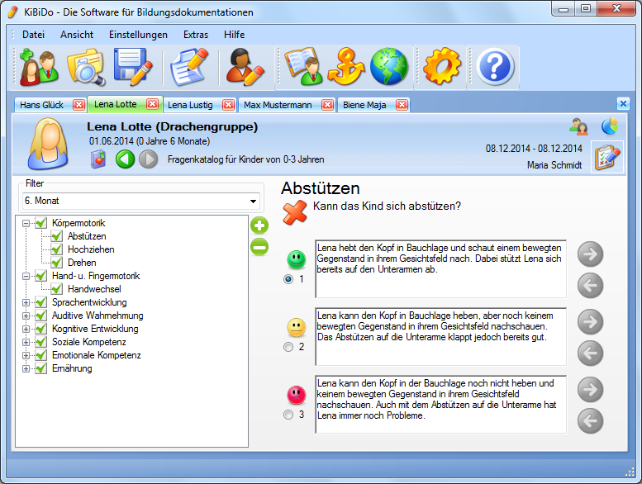Open the Einstellungen menu

tap(138, 35)
